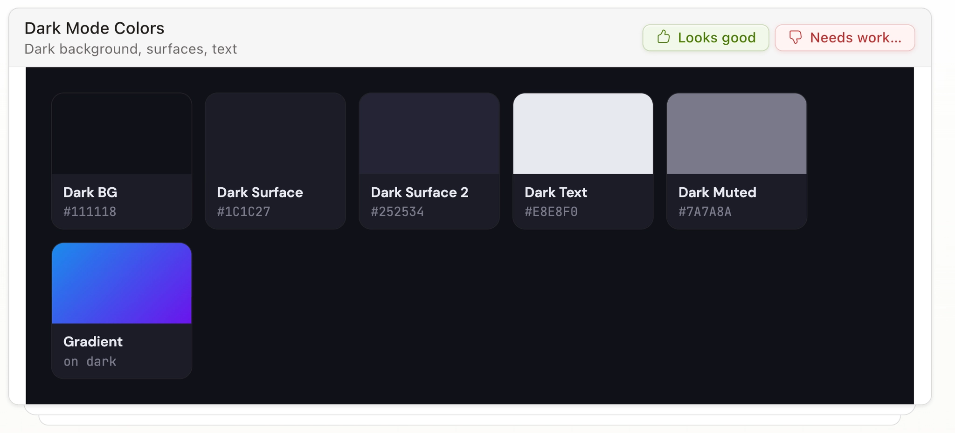Click the Dark Muted label text
Viewport: 955px width, 433px height.
coord(717,192)
